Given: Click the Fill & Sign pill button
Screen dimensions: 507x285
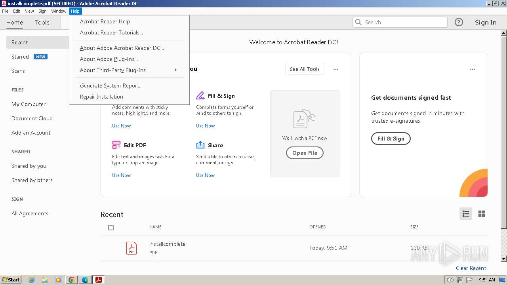Looking at the screenshot, I should [x=391, y=139].
